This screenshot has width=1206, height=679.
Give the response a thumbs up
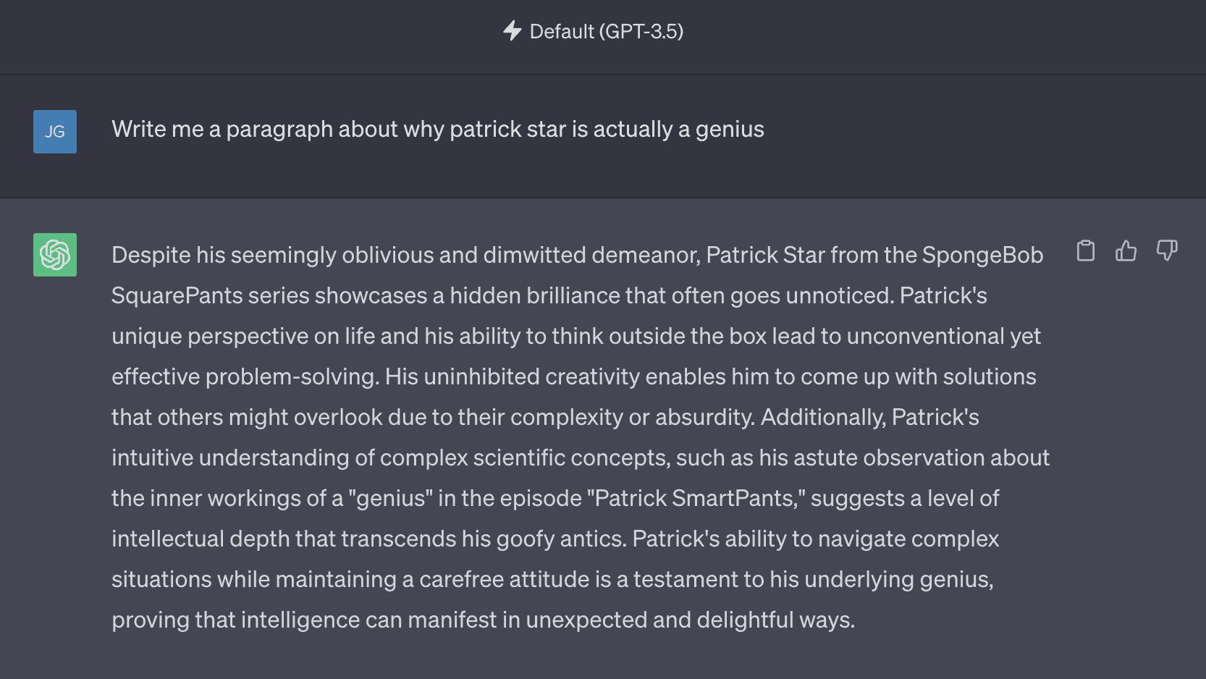pyautogui.click(x=1126, y=250)
